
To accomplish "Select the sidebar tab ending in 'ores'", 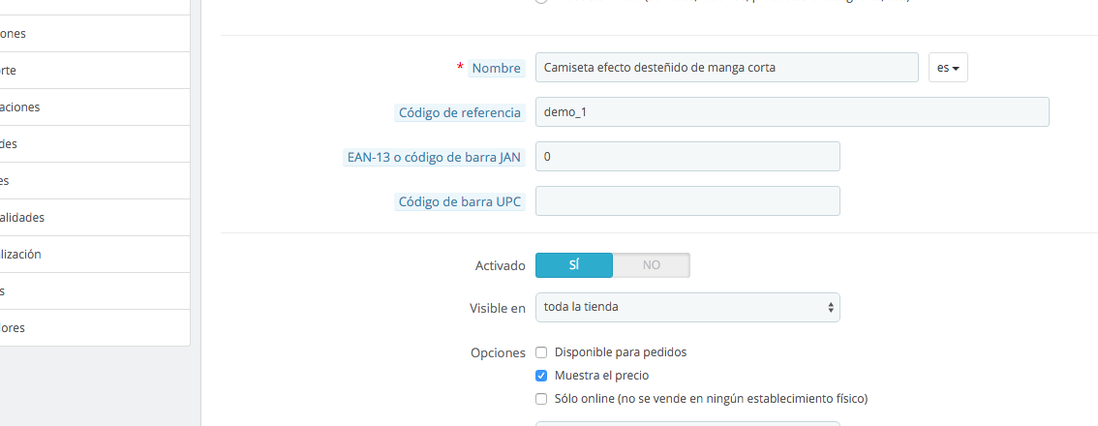I will click(95, 327).
